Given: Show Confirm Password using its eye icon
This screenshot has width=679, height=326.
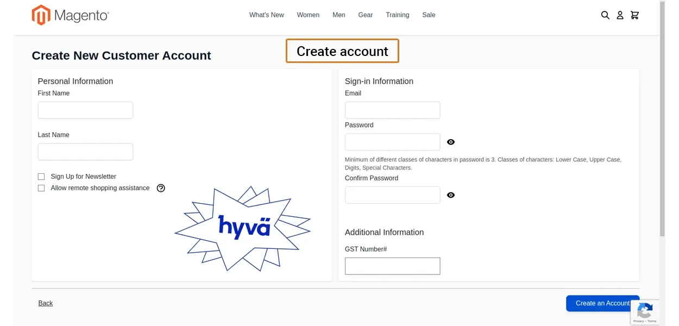Looking at the screenshot, I should pyautogui.click(x=451, y=195).
